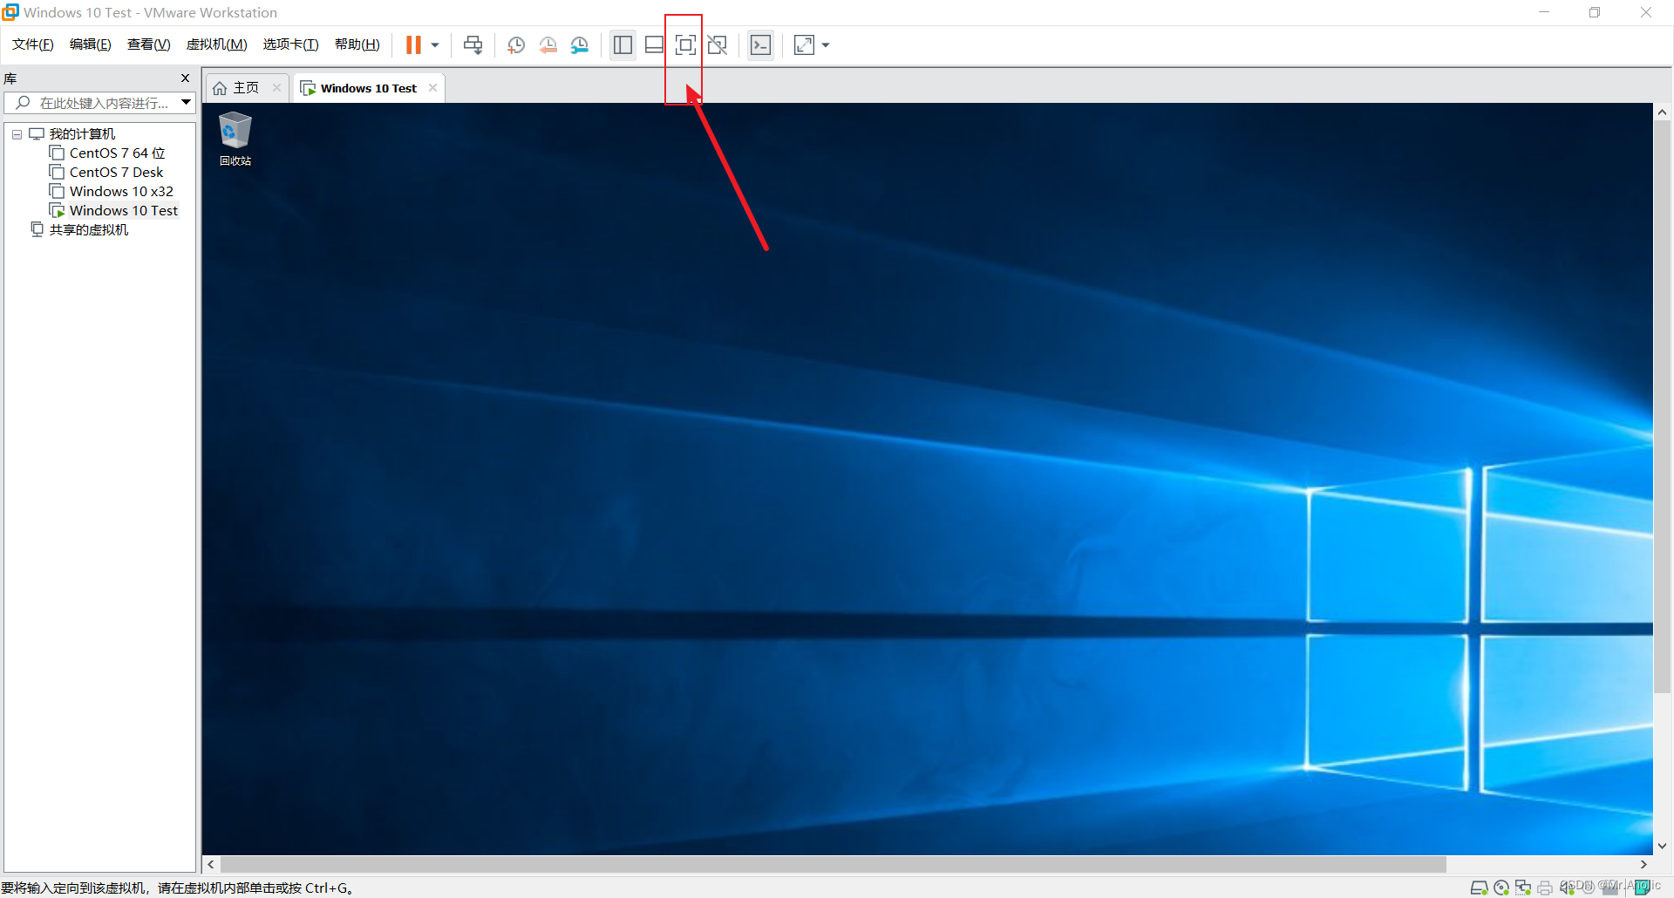Enter full screen mode

(x=685, y=44)
